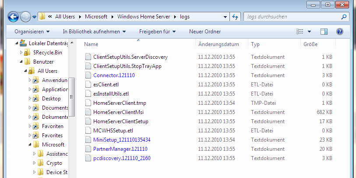Select the HomeServerClientSetup file icon
The width and height of the screenshot is (356, 178).
pos(88,121)
